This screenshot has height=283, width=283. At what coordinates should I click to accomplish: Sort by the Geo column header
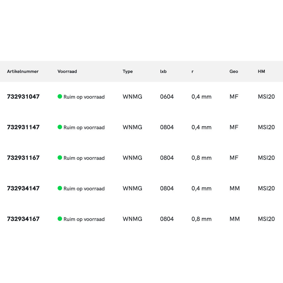[234, 72]
